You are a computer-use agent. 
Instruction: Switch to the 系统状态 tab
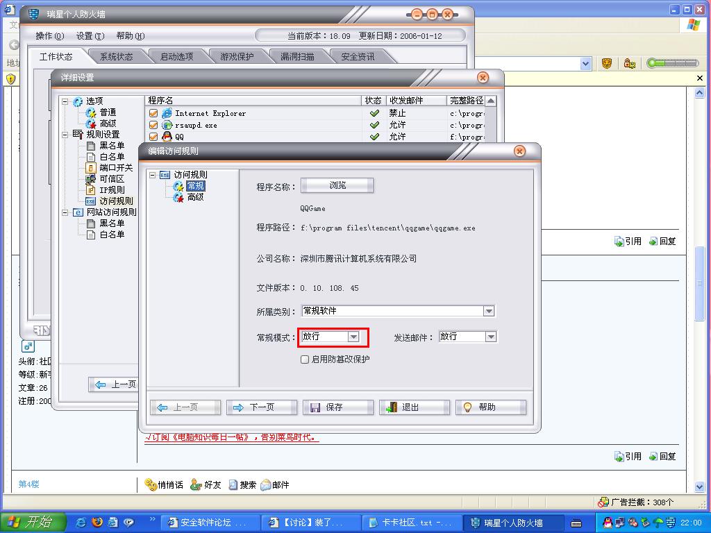(116, 57)
